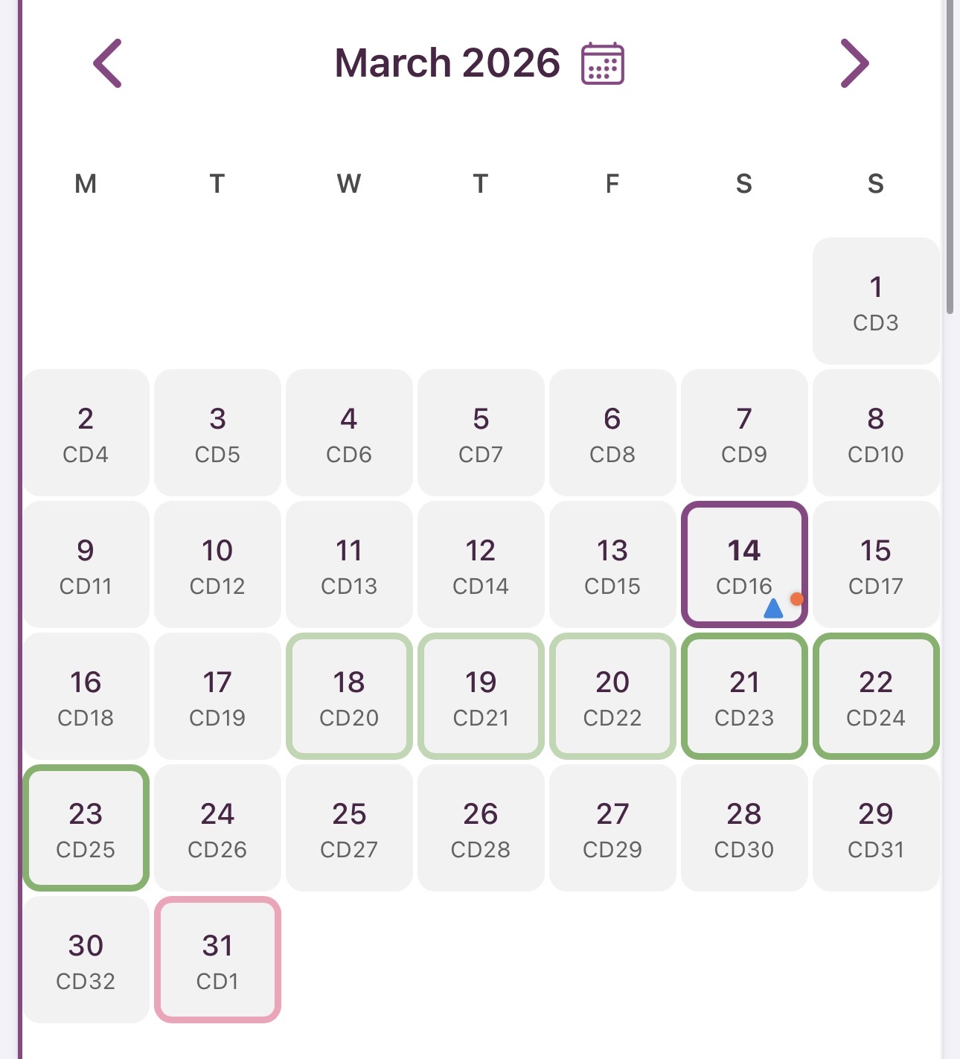Choose March 30 labeled CD32

(86, 959)
